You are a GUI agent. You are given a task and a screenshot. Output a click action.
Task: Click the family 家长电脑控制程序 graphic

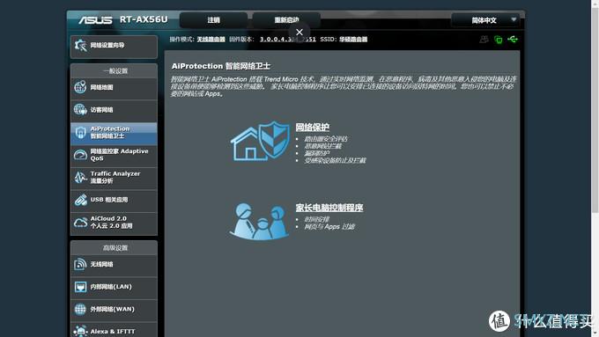coord(259,222)
